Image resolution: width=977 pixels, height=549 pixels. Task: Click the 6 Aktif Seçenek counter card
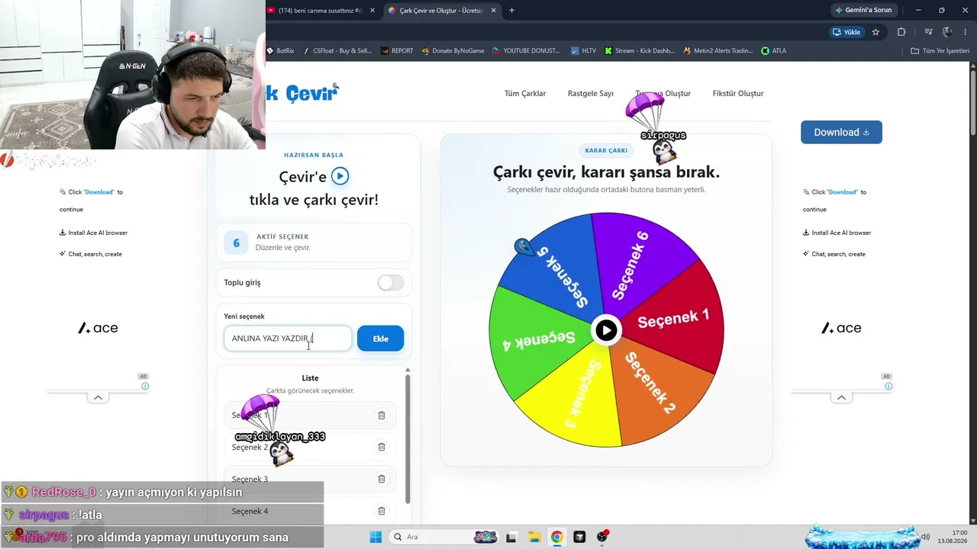314,242
